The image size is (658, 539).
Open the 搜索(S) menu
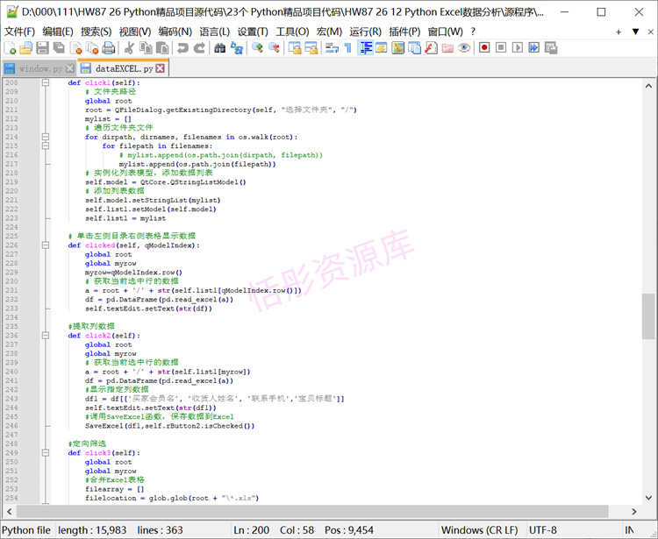(x=97, y=32)
